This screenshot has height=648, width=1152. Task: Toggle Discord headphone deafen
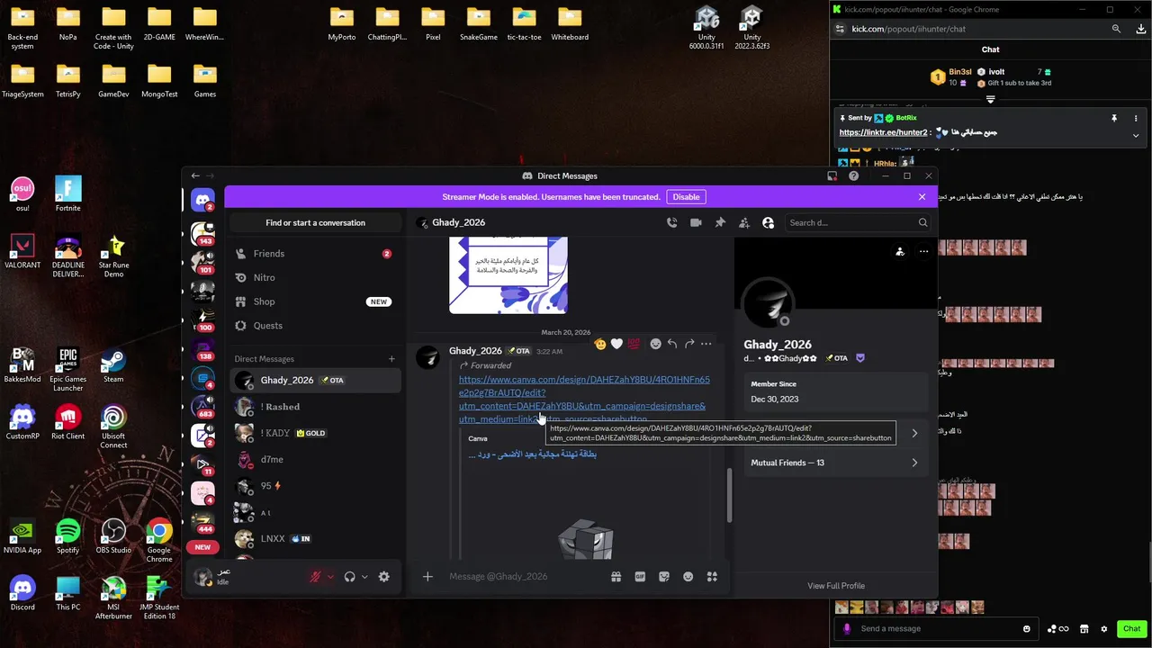(x=349, y=577)
